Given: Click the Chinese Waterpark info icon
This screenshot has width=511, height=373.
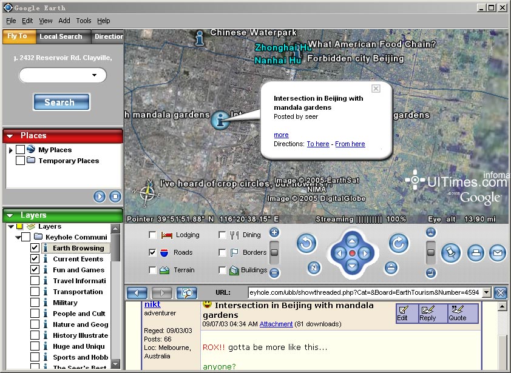Looking at the screenshot, I should [200, 38].
